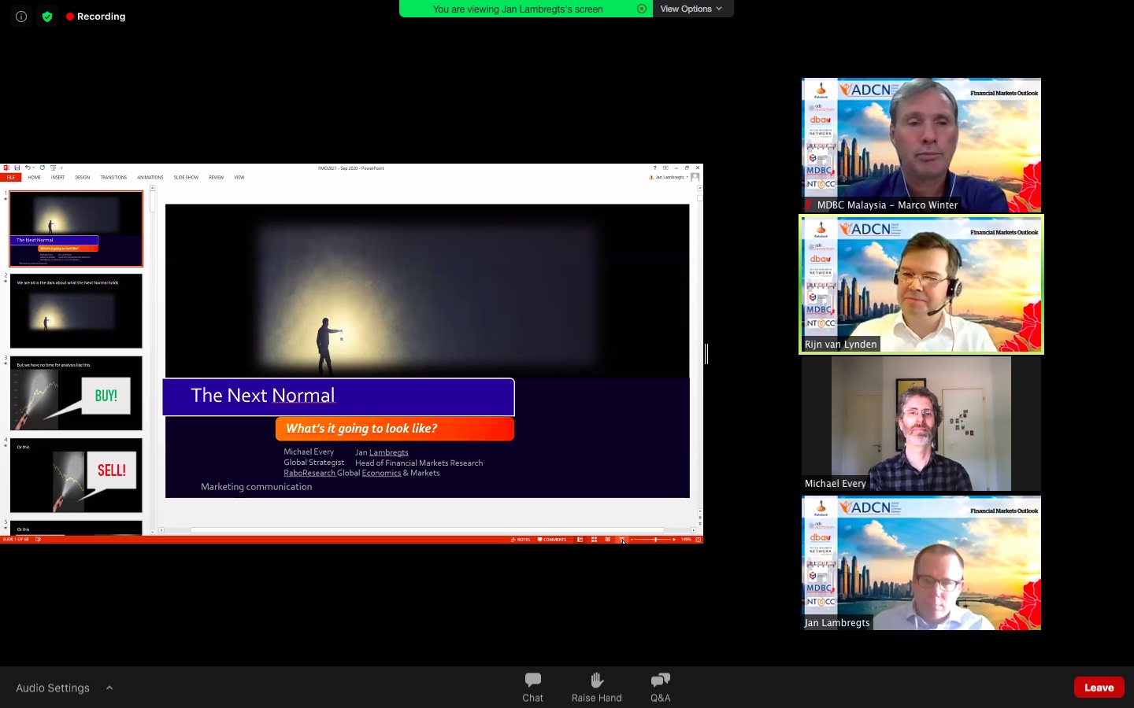Switch to Slide Sorter view icon
The image size is (1134, 708).
pyautogui.click(x=594, y=540)
